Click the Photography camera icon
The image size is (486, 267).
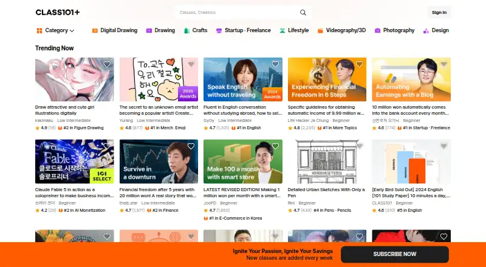pyautogui.click(x=377, y=30)
